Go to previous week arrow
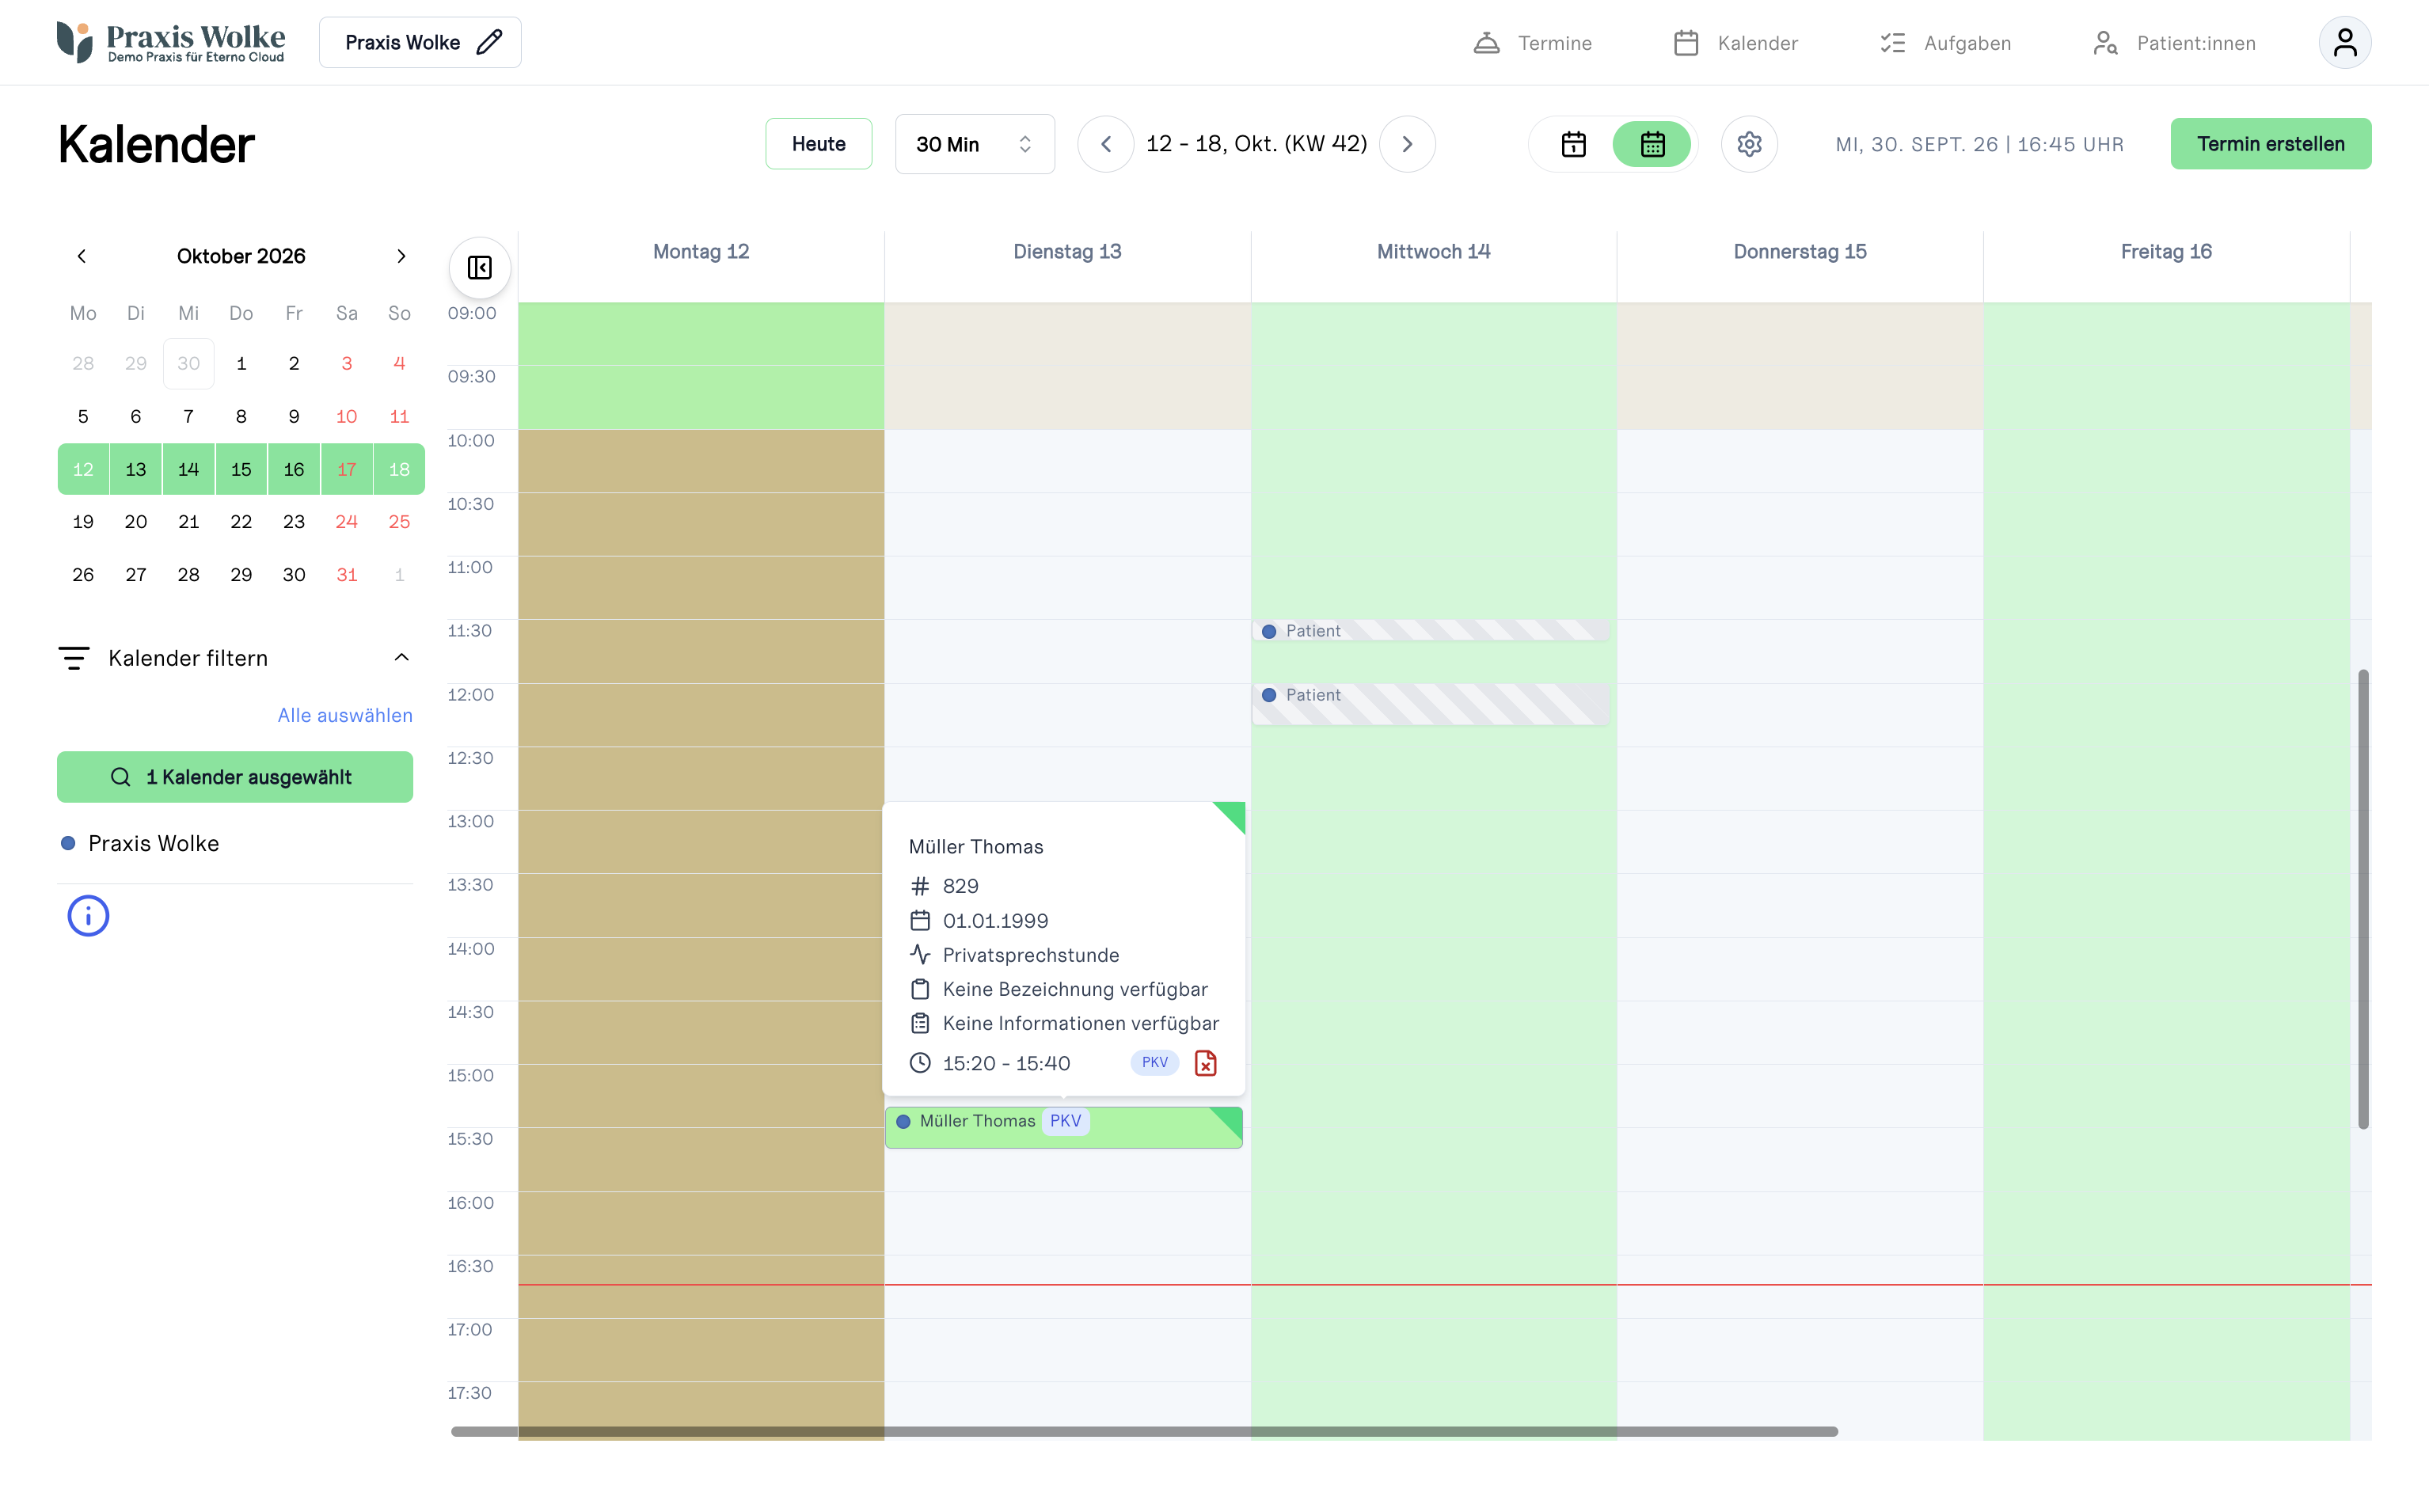2429x1512 pixels. click(1105, 144)
